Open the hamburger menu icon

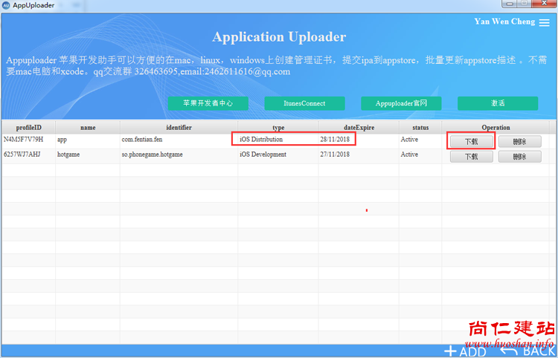[x=545, y=23]
